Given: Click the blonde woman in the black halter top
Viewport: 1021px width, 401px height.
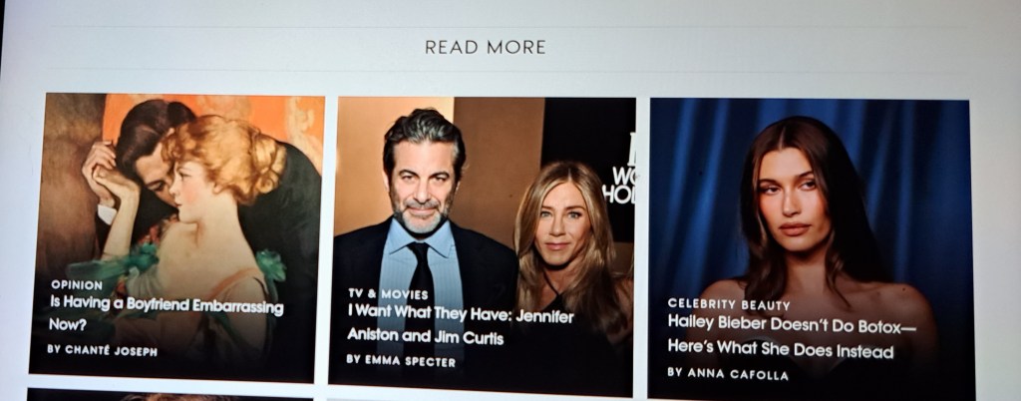Looking at the screenshot, I should 565,254.
